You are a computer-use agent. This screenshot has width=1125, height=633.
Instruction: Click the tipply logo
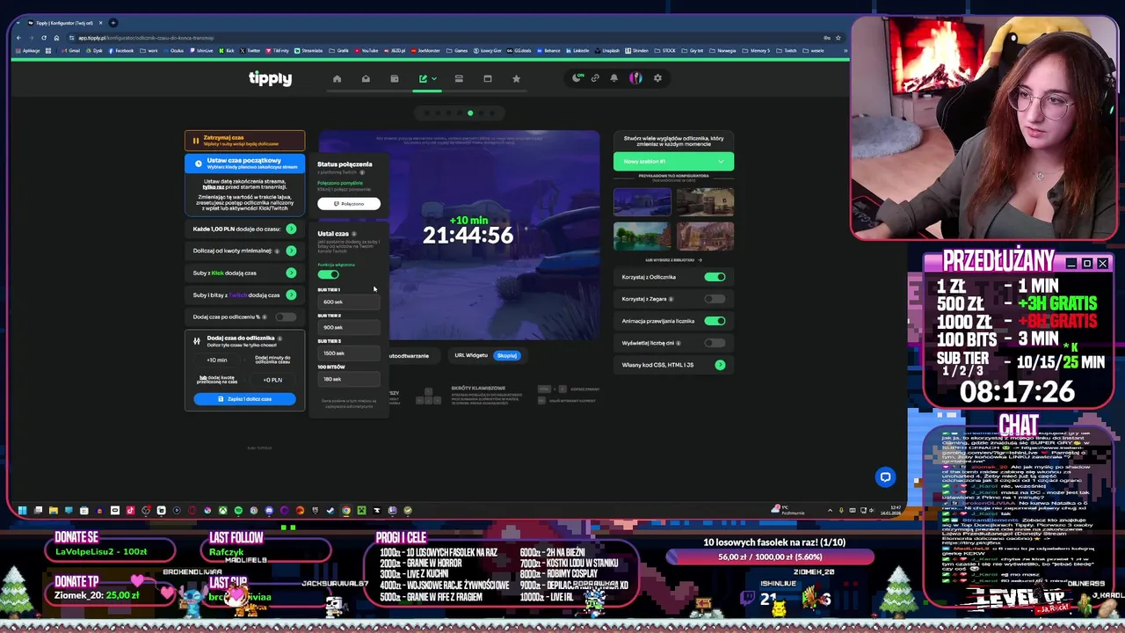coord(270,78)
